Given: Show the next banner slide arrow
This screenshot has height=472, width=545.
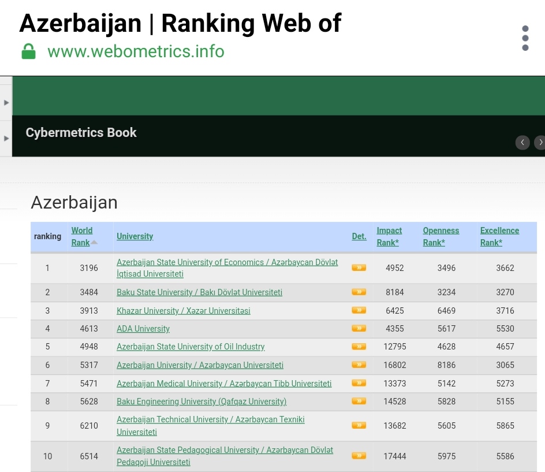Looking at the screenshot, I should pos(540,142).
